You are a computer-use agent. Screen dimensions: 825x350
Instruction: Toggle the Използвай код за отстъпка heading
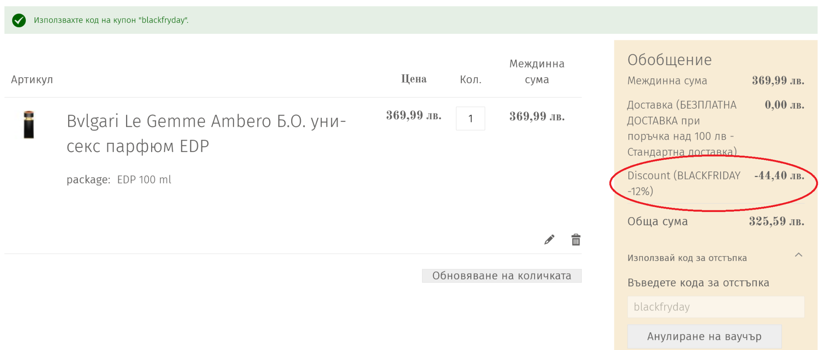point(687,258)
